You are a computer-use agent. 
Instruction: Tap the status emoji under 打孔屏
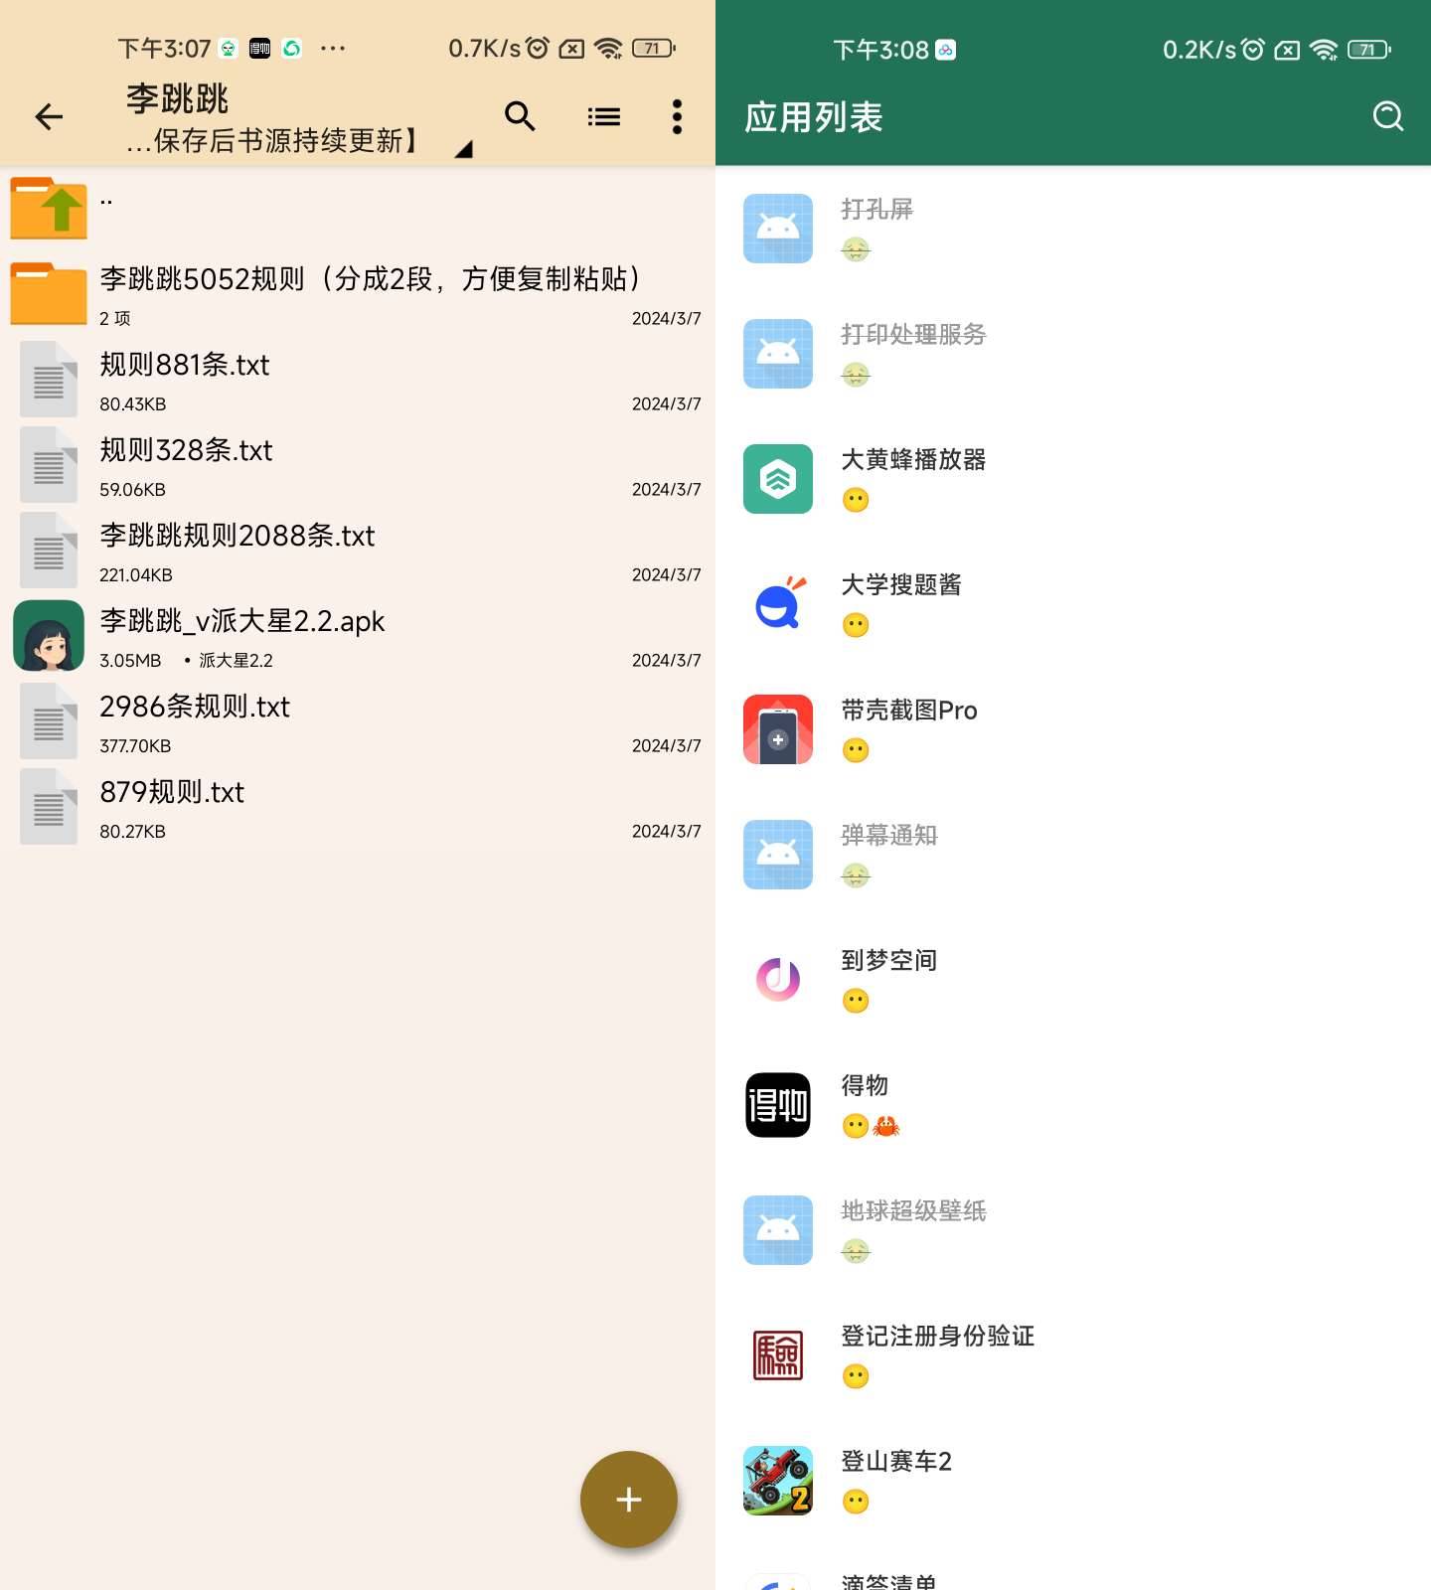click(856, 249)
